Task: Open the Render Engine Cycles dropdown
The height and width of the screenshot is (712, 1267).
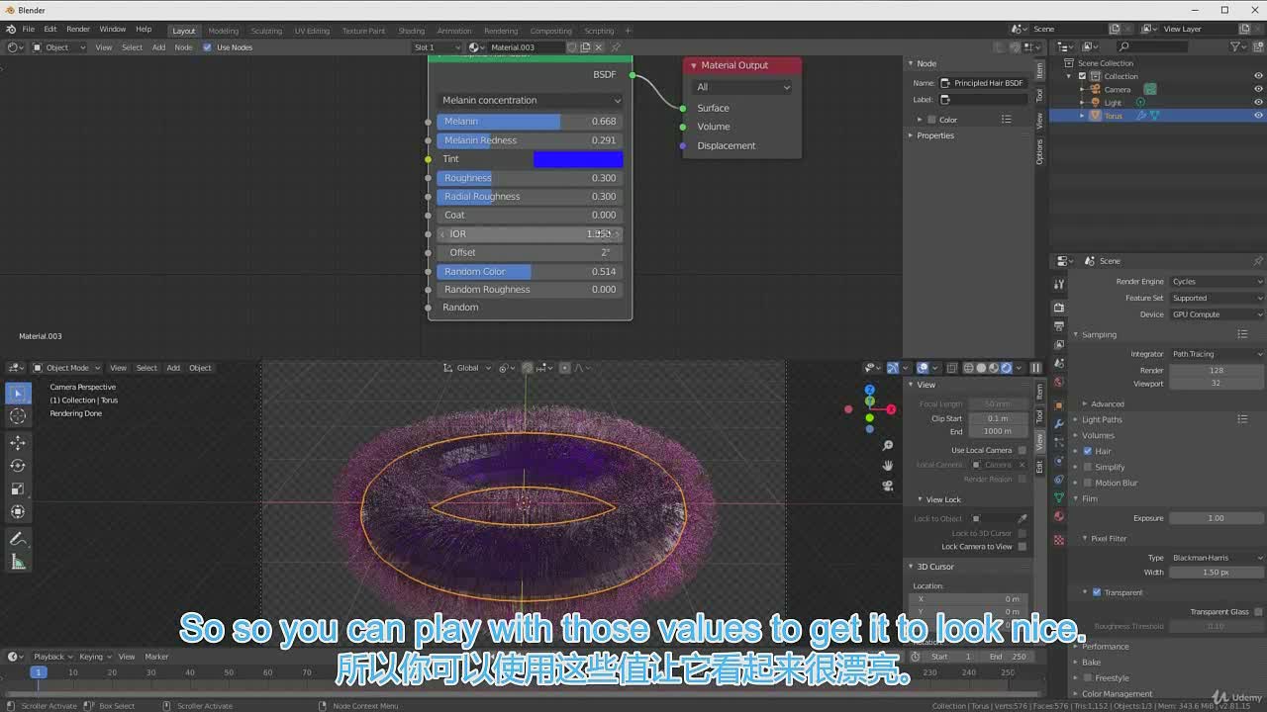Action: click(1216, 282)
